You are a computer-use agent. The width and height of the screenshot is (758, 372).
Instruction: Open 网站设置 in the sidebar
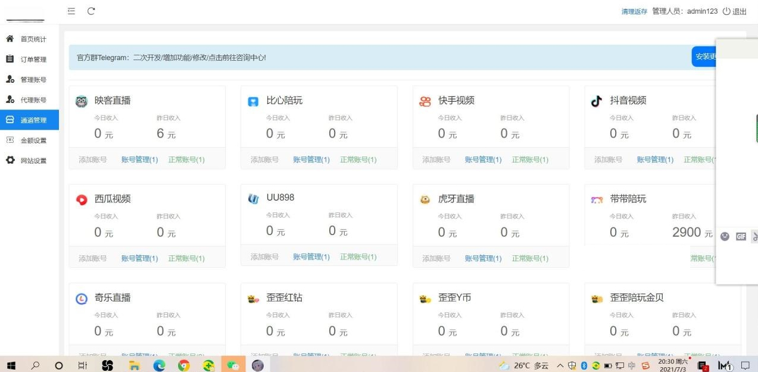pos(33,161)
